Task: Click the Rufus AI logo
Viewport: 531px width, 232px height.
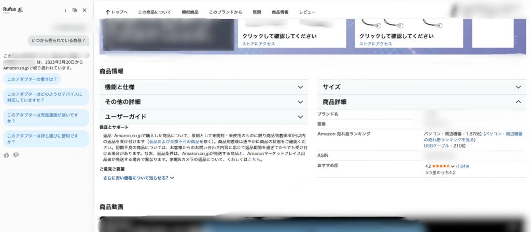Action: click(x=13, y=9)
